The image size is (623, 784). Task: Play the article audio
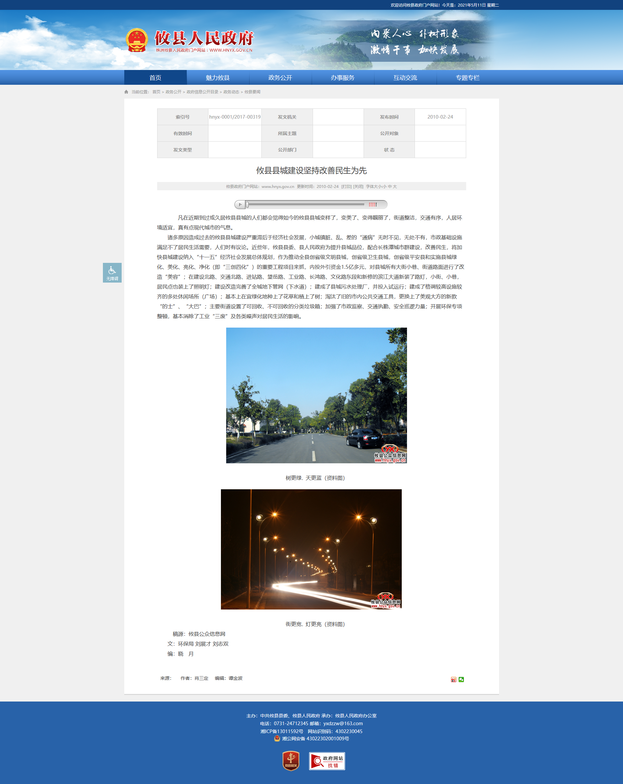point(240,205)
